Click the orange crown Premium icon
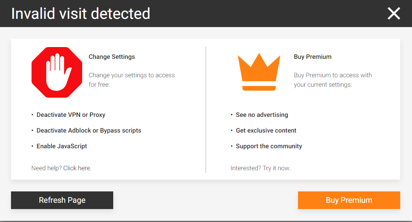This screenshot has width=412, height=222. [x=259, y=72]
